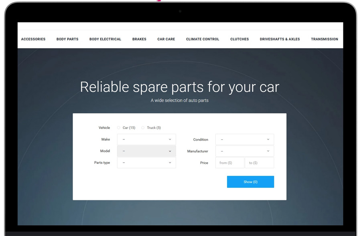Open the Make dropdown

coord(146,139)
